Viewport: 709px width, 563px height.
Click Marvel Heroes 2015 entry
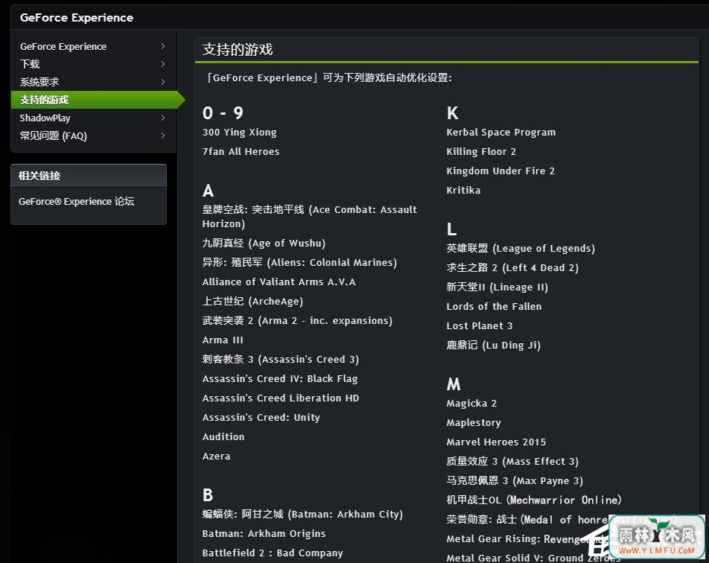tap(496, 442)
